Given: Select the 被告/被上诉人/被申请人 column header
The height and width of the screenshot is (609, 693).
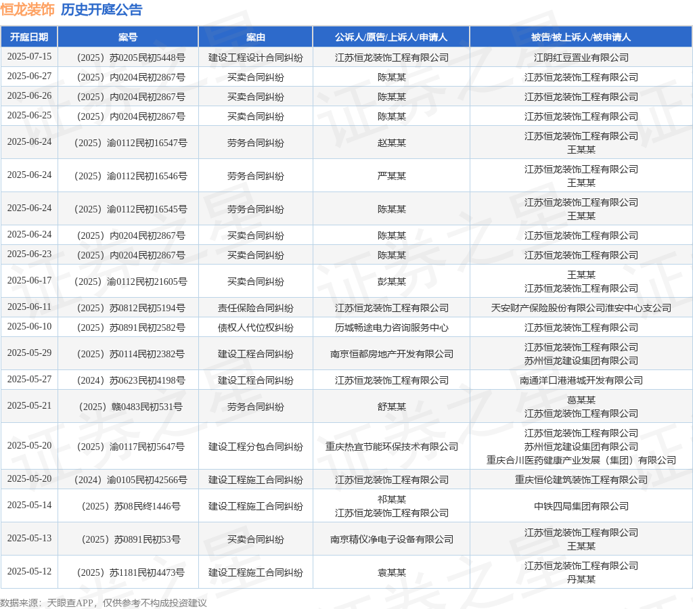Looking at the screenshot, I should 581,37.
